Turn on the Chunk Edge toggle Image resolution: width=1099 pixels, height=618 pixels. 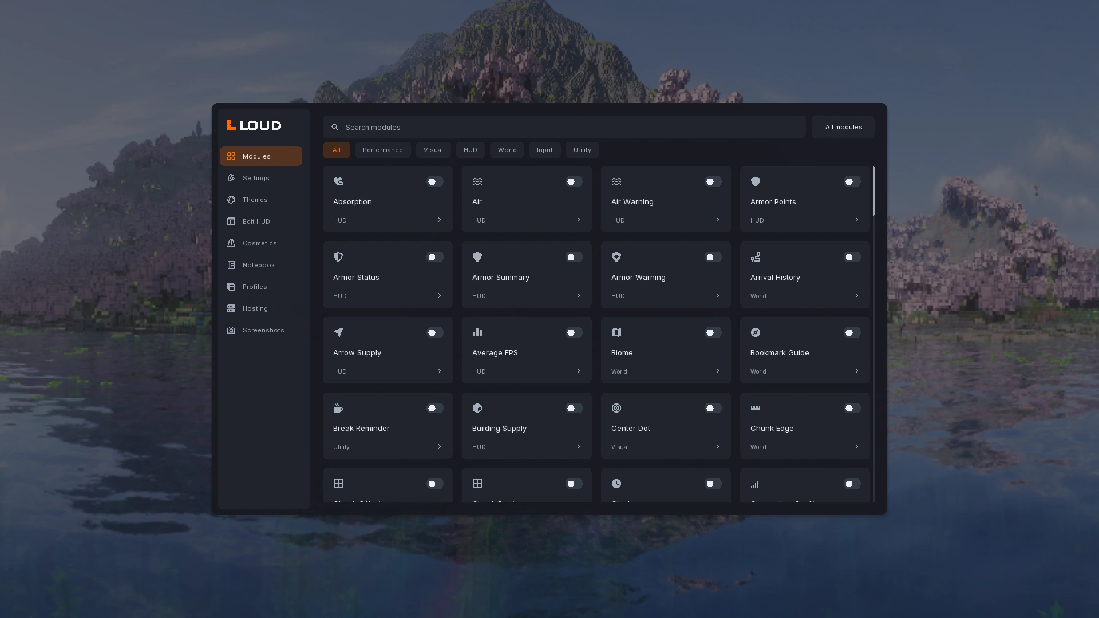(x=852, y=408)
